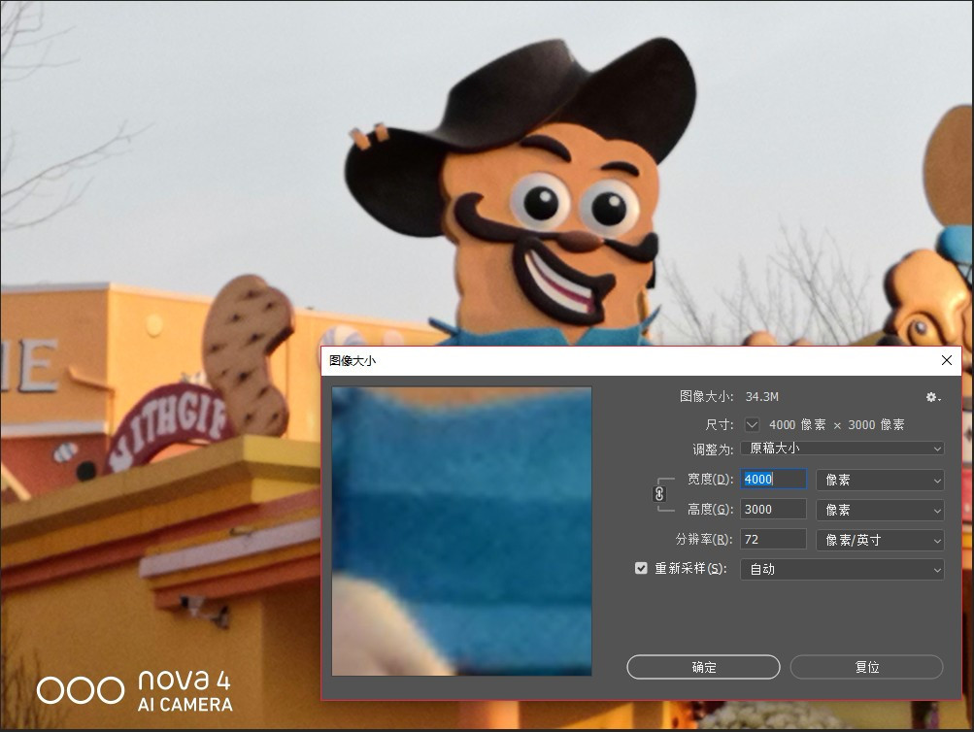Open the resample method 自动 dropdown

click(x=842, y=569)
